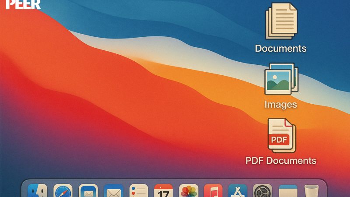Open the Images stack icon on desktop
Screen dimensions: 350x197
pyautogui.click(x=281, y=79)
